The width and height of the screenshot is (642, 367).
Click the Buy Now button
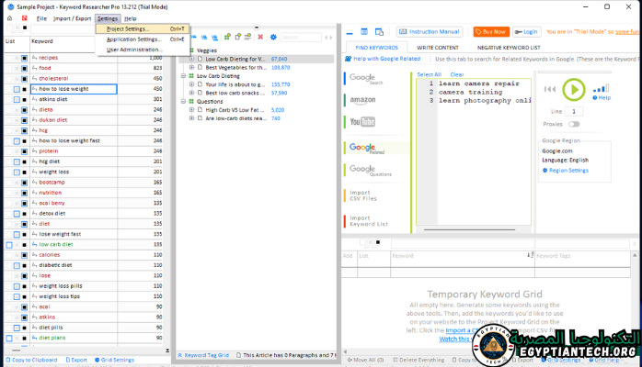(x=491, y=31)
